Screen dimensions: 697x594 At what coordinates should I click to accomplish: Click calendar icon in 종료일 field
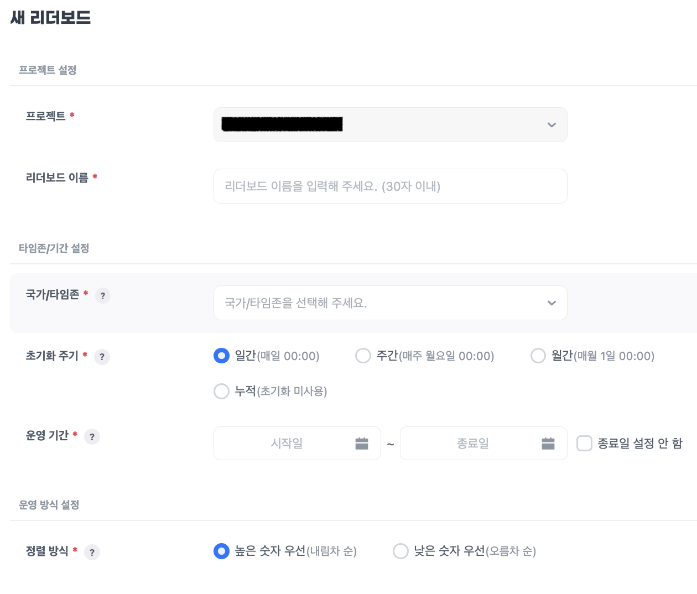click(548, 444)
